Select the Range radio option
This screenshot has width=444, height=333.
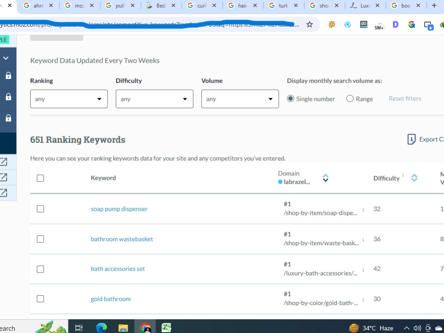pyautogui.click(x=350, y=99)
